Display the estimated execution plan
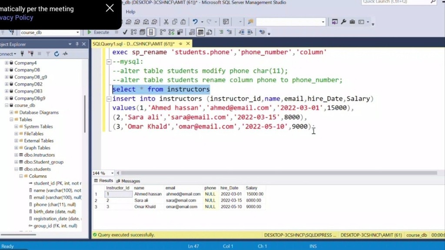The image size is (445, 250). (x=134, y=32)
